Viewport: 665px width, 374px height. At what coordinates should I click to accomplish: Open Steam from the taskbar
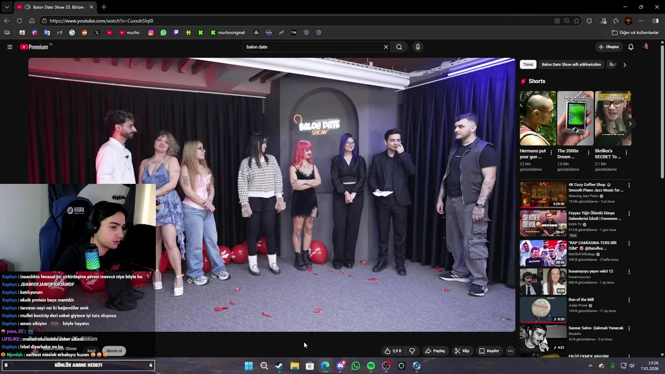(279, 366)
